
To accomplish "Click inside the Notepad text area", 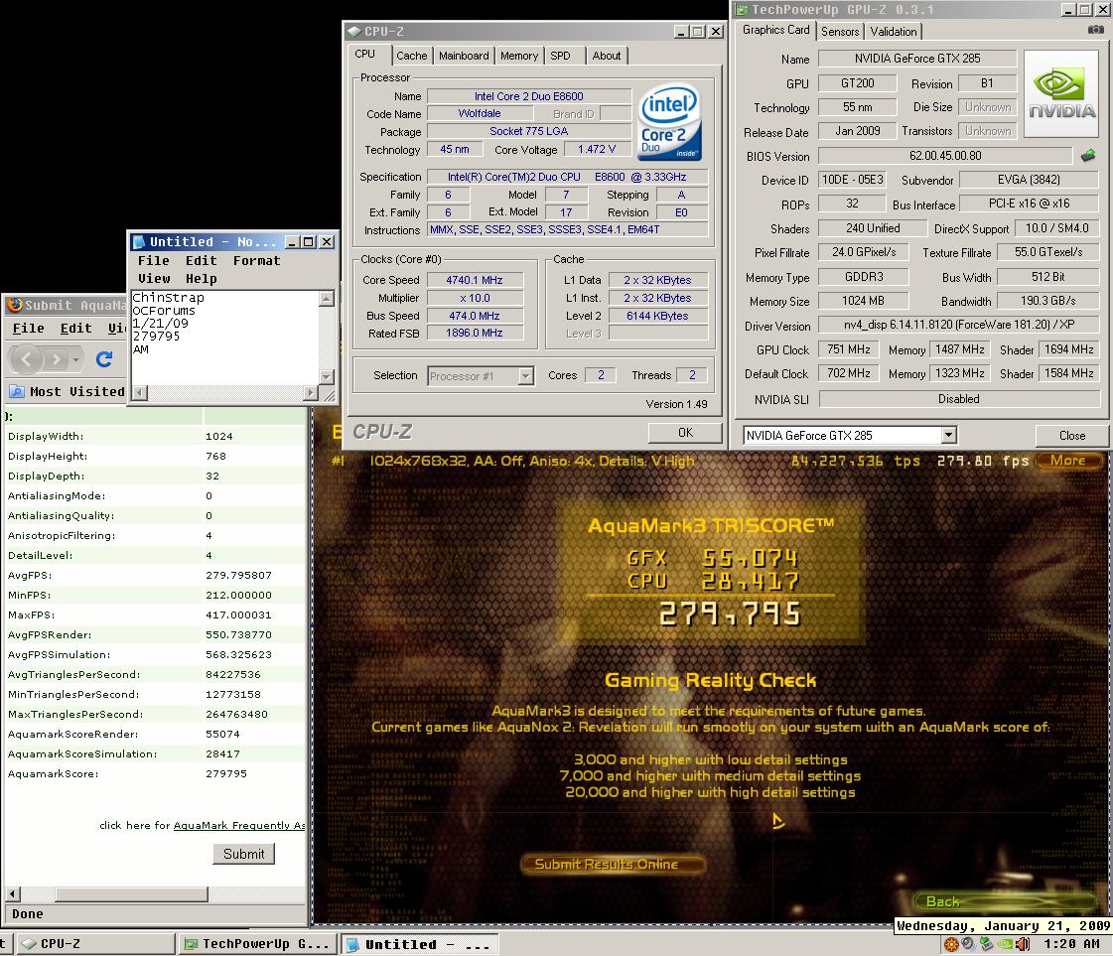I will (225, 338).
